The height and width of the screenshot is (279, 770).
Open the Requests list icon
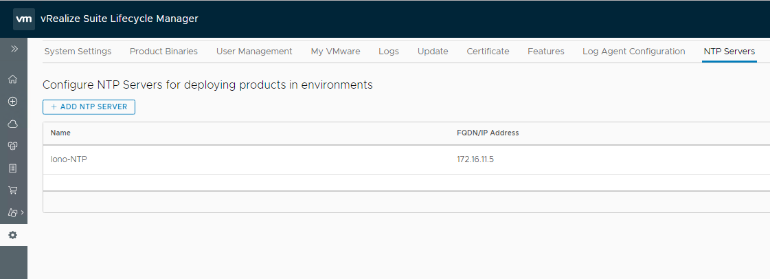[12, 168]
